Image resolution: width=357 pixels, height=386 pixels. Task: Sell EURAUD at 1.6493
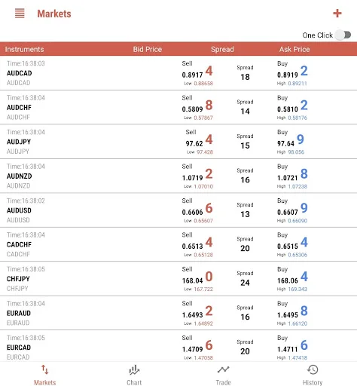click(x=197, y=313)
